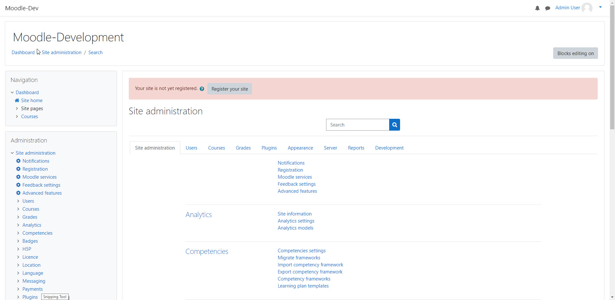This screenshot has width=615, height=300.
Task: Click the Register your site button
Action: coord(230,89)
